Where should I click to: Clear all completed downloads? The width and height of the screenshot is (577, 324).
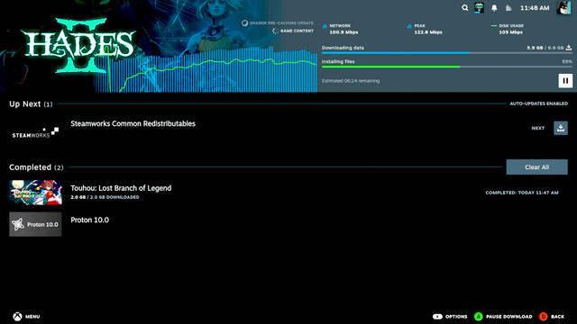pos(537,167)
